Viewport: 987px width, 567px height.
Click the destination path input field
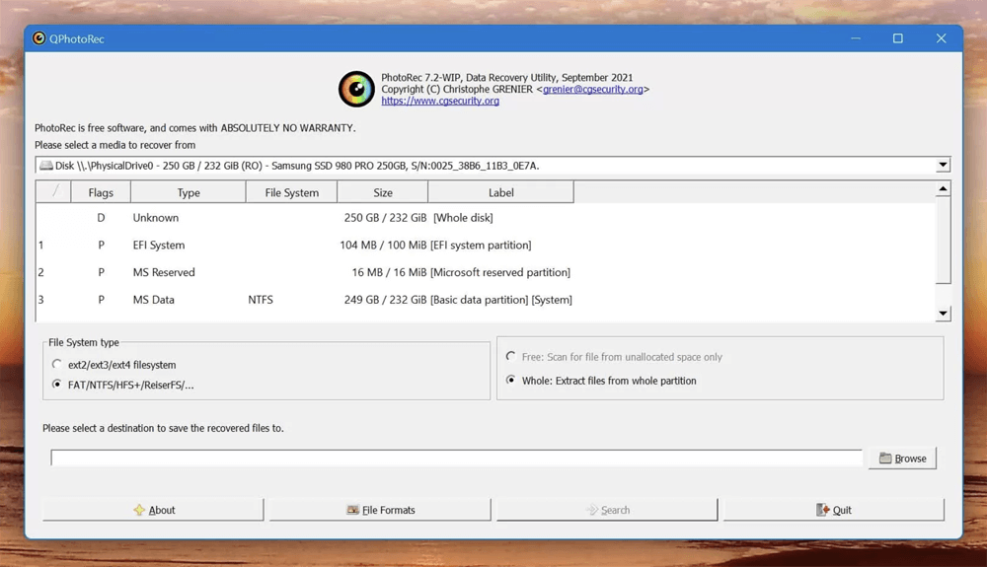[456, 459]
